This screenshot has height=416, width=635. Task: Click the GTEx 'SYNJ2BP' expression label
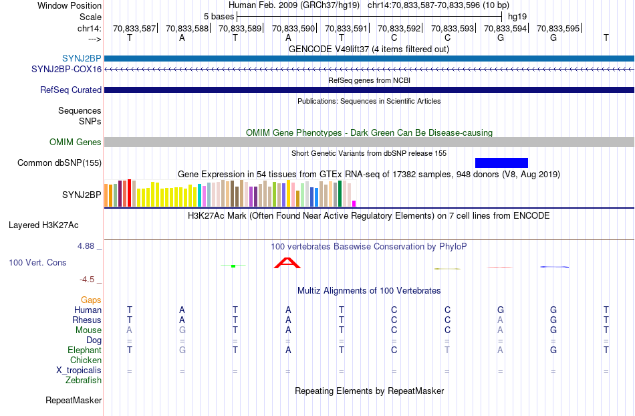coord(82,195)
